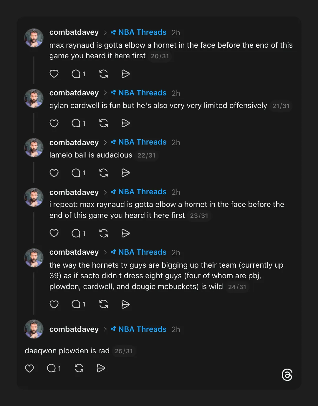Click combatdavey avatar on the first post
The width and height of the screenshot is (318, 406).
tap(34, 38)
